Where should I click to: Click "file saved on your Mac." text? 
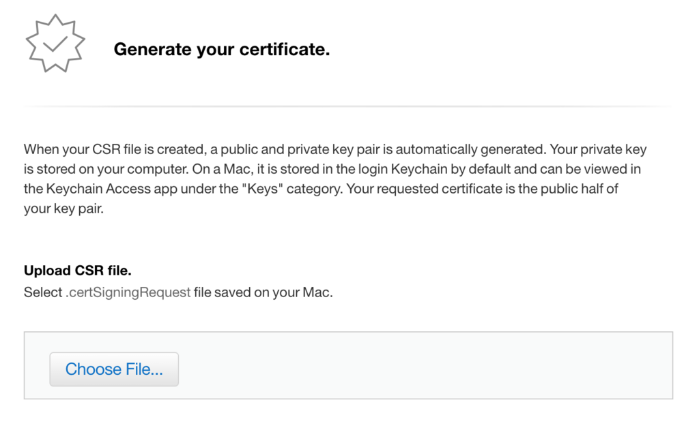pos(263,292)
